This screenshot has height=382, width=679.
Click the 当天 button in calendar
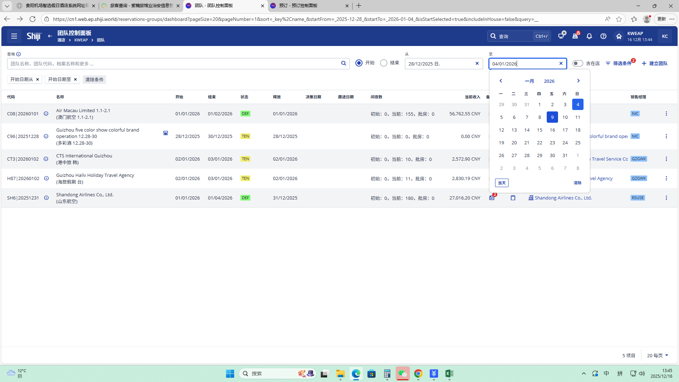coord(501,183)
